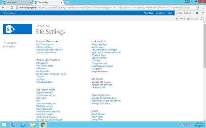Open PowerShell from taskbar
The height and width of the screenshot is (128, 206).
23,125
